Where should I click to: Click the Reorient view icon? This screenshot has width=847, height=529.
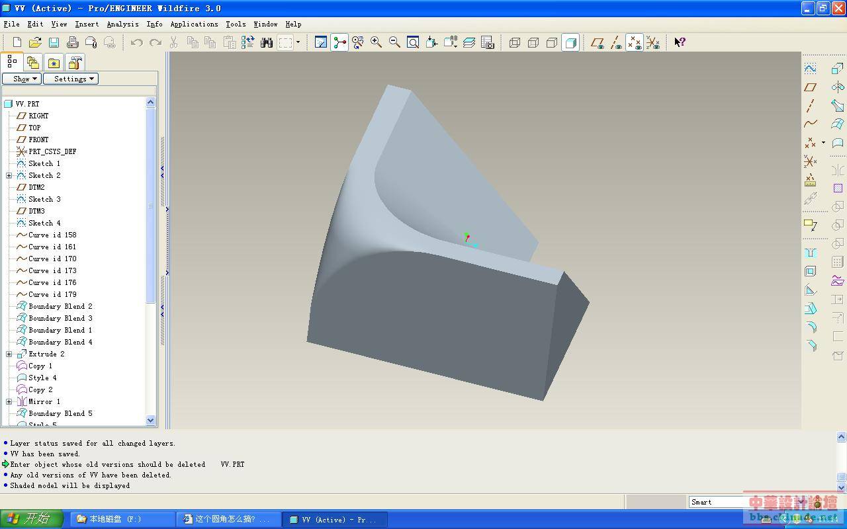tap(431, 42)
